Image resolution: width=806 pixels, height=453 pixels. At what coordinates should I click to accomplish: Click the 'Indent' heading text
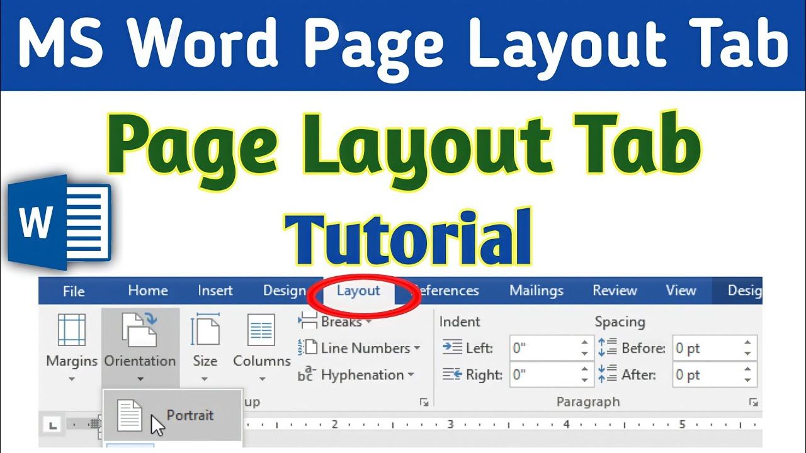tap(460, 322)
